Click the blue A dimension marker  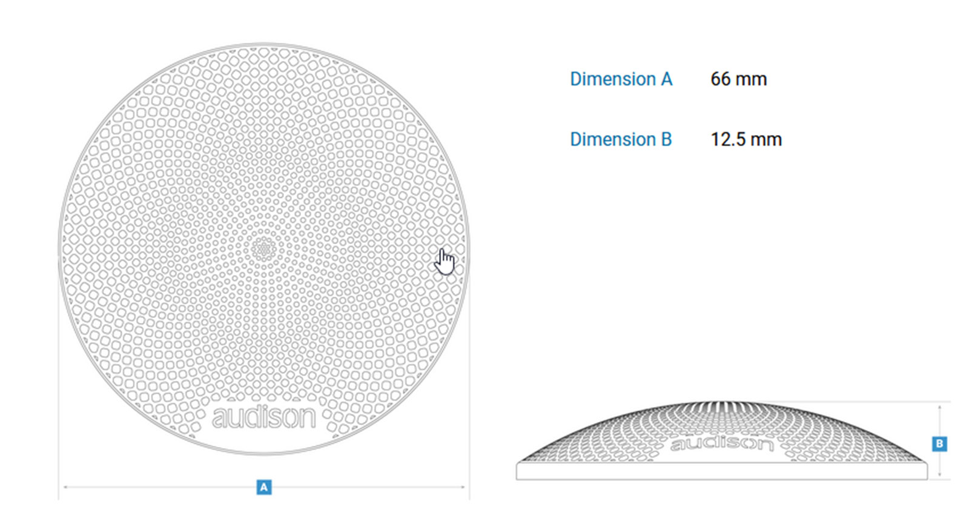263,487
